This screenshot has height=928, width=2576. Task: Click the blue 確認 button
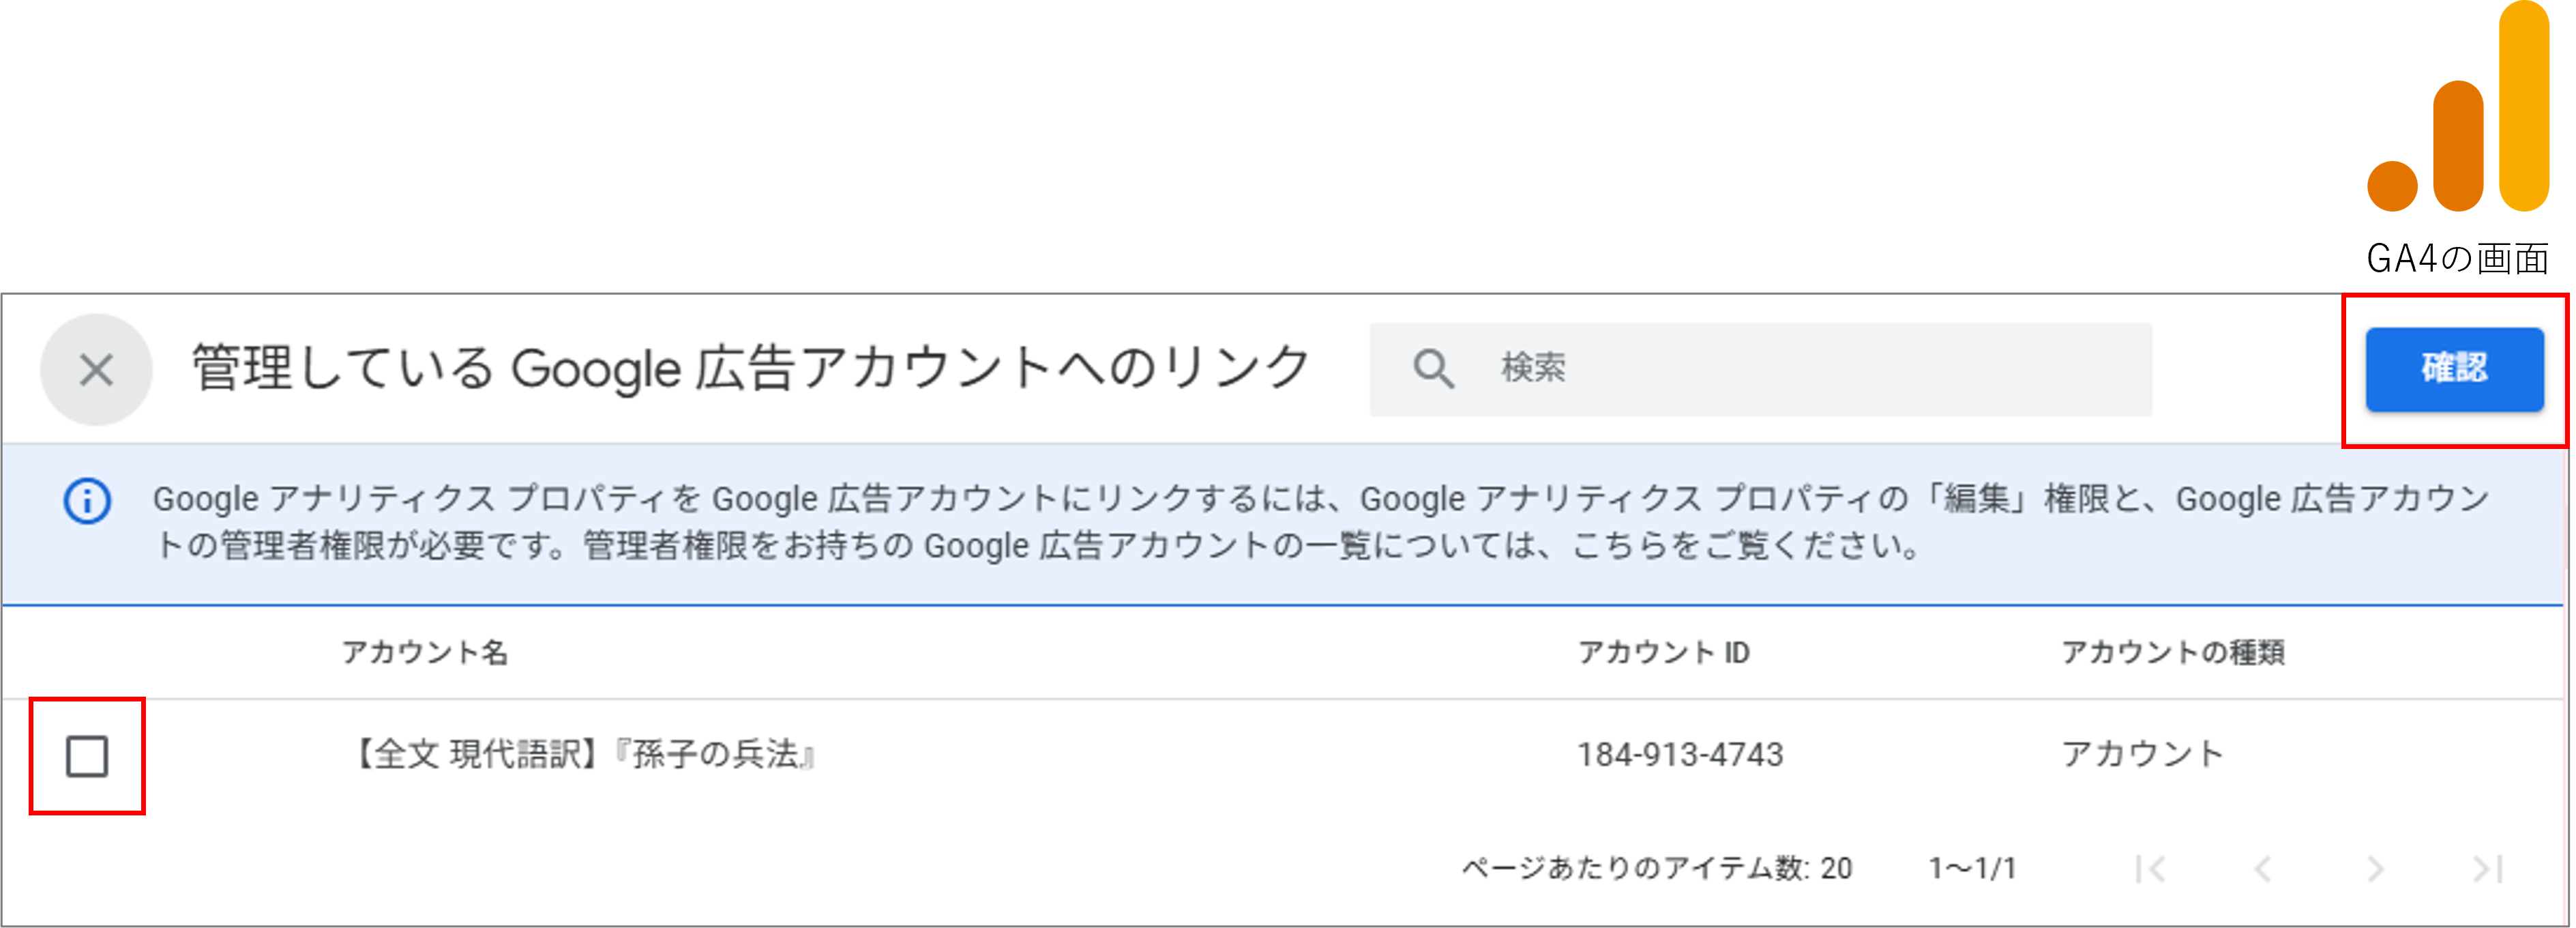[2454, 369]
